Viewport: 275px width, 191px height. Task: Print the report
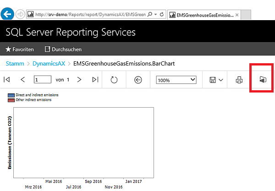(239, 80)
